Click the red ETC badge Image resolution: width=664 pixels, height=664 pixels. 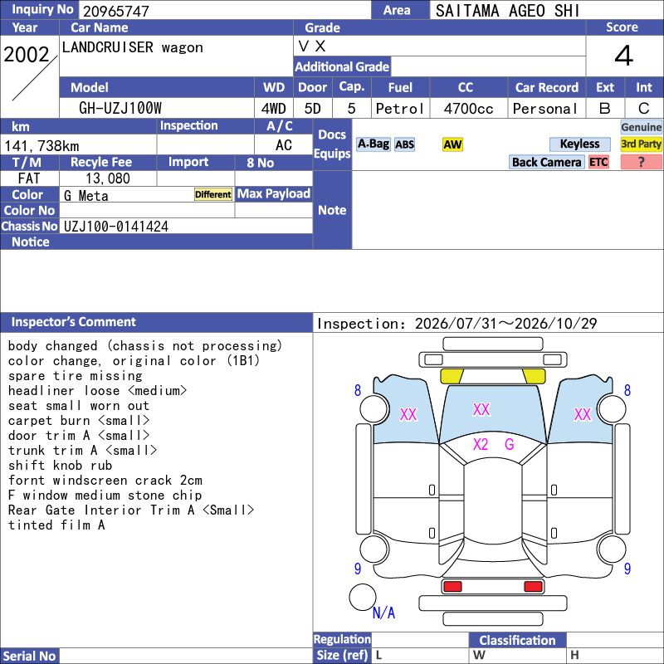pos(598,162)
